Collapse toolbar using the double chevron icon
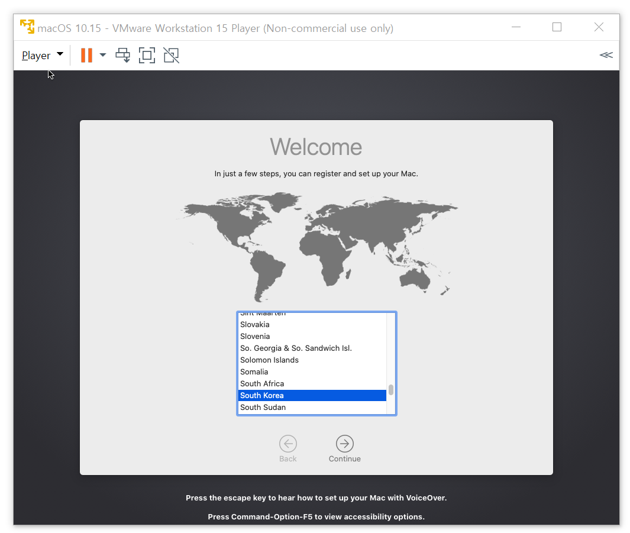Viewport: 630px width, 533px height. tap(606, 55)
